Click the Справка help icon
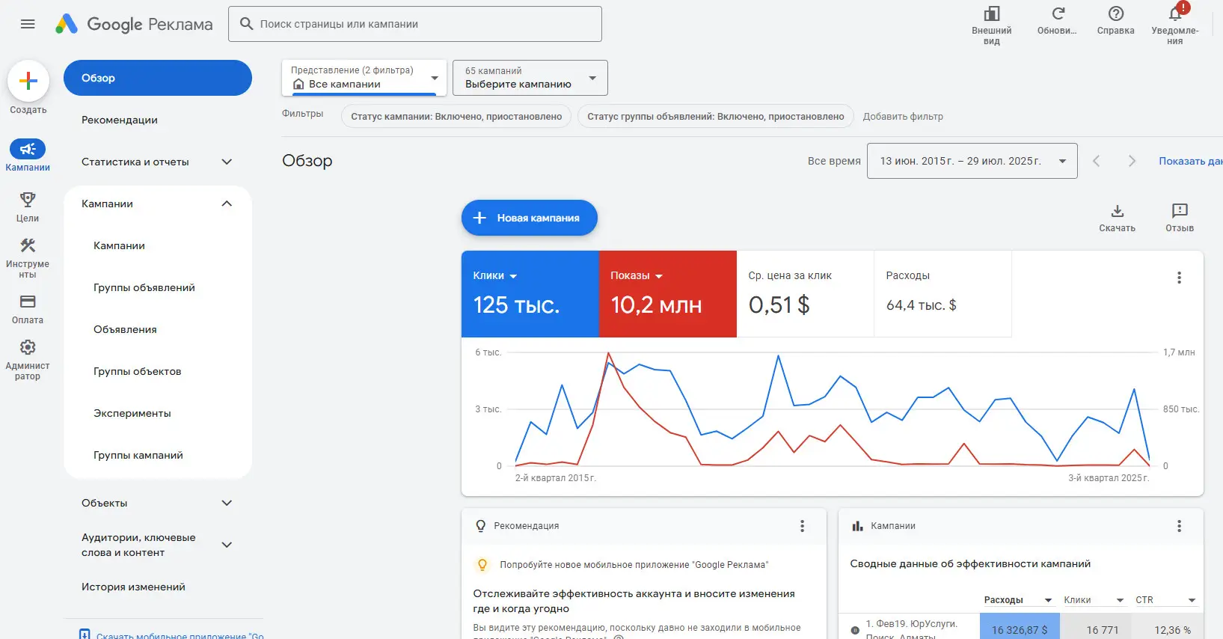 1115,14
